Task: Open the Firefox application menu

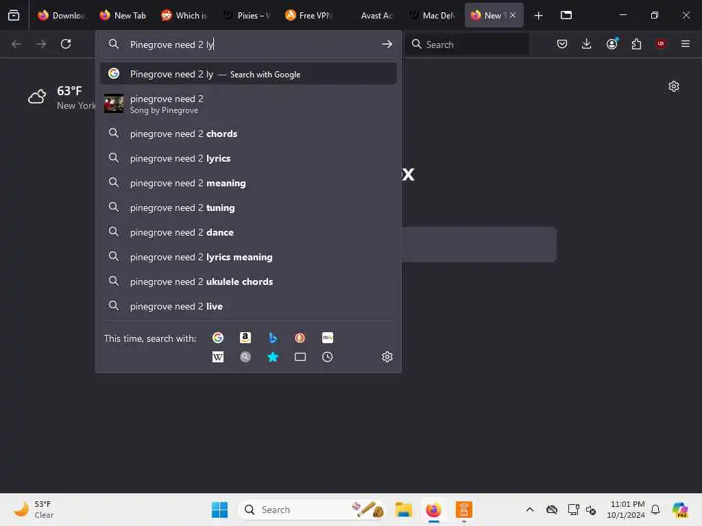Action: point(686,44)
